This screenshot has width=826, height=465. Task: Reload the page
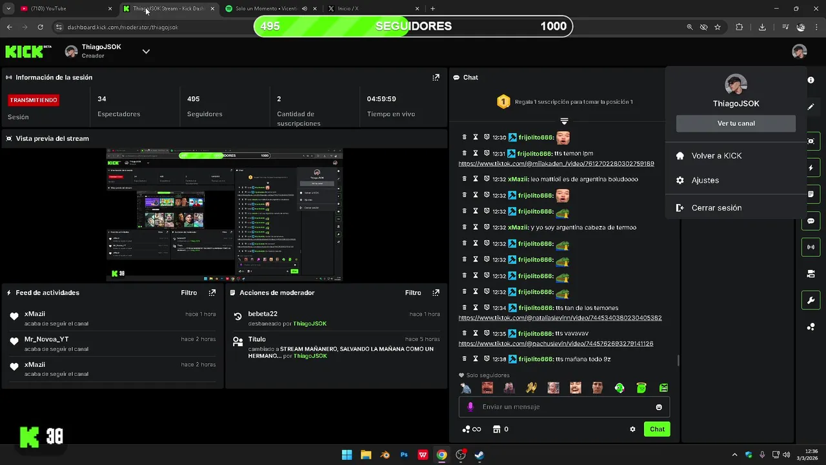(40, 27)
